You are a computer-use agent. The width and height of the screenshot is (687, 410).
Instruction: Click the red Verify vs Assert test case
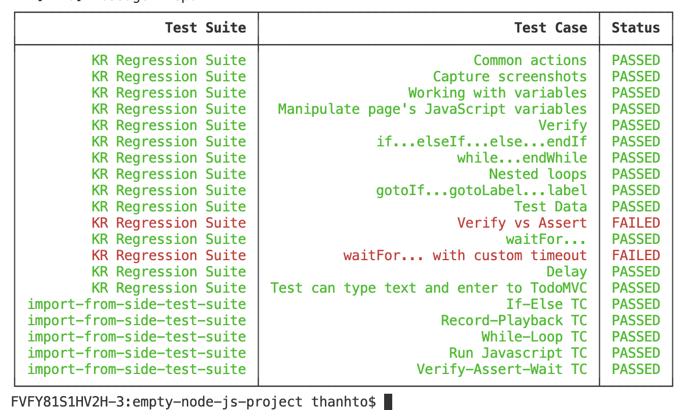click(522, 223)
